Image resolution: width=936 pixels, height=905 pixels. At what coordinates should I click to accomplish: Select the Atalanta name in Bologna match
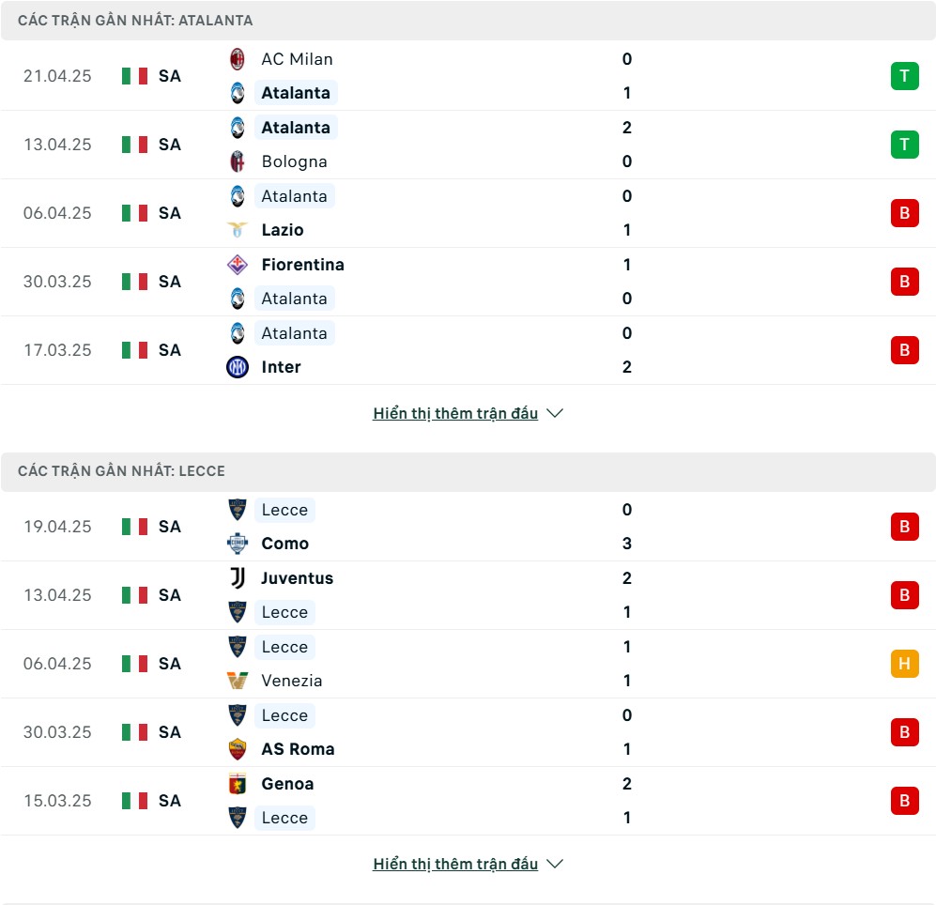[x=296, y=127]
